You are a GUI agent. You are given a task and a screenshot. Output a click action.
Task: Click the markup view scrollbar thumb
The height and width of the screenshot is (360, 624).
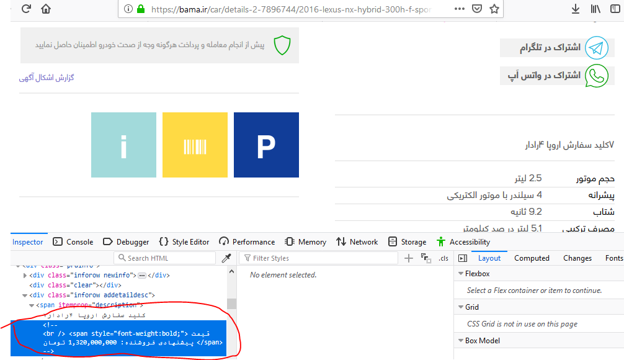click(x=231, y=304)
